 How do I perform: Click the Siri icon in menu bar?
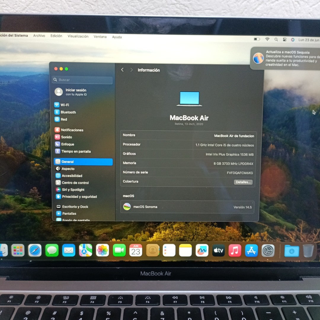pos(293,40)
